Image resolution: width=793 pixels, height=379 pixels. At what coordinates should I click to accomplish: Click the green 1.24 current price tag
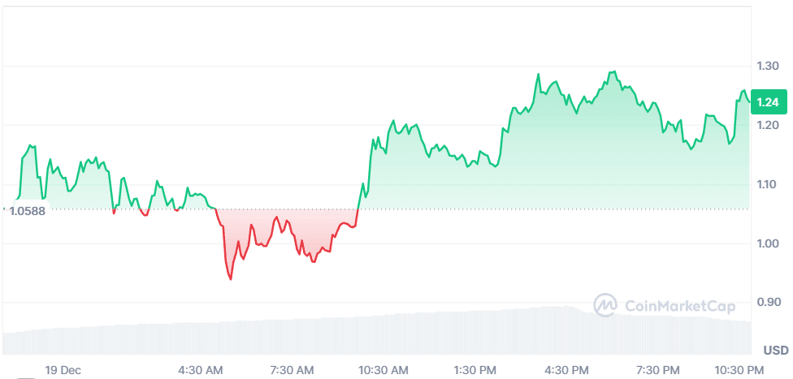766,102
